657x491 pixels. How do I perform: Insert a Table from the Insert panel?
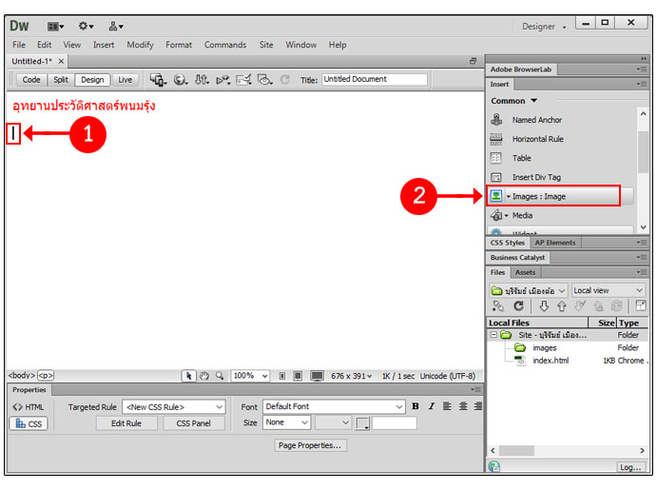pyautogui.click(x=495, y=158)
